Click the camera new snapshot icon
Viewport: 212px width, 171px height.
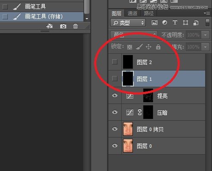point(63,26)
